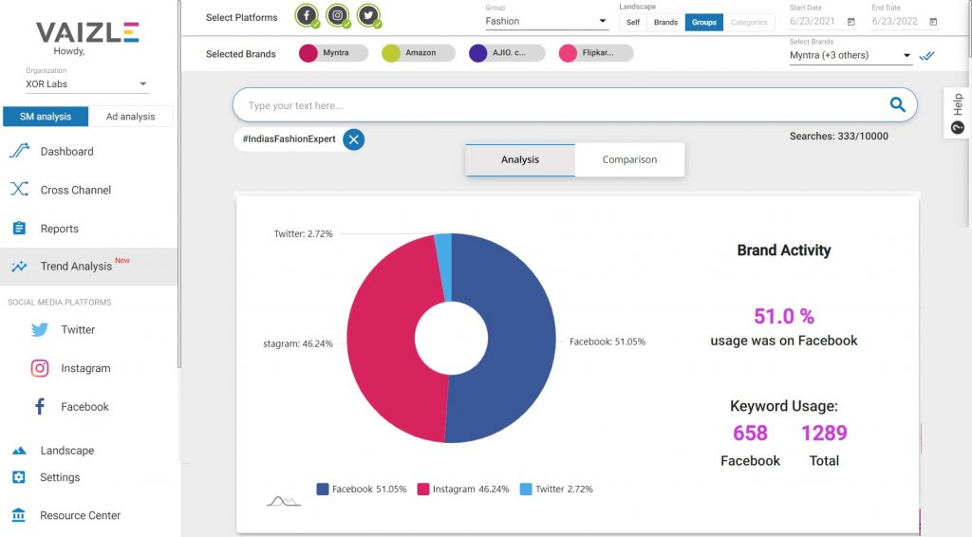Click the chart type curve icon
The width and height of the screenshot is (972, 537).
[x=283, y=500]
